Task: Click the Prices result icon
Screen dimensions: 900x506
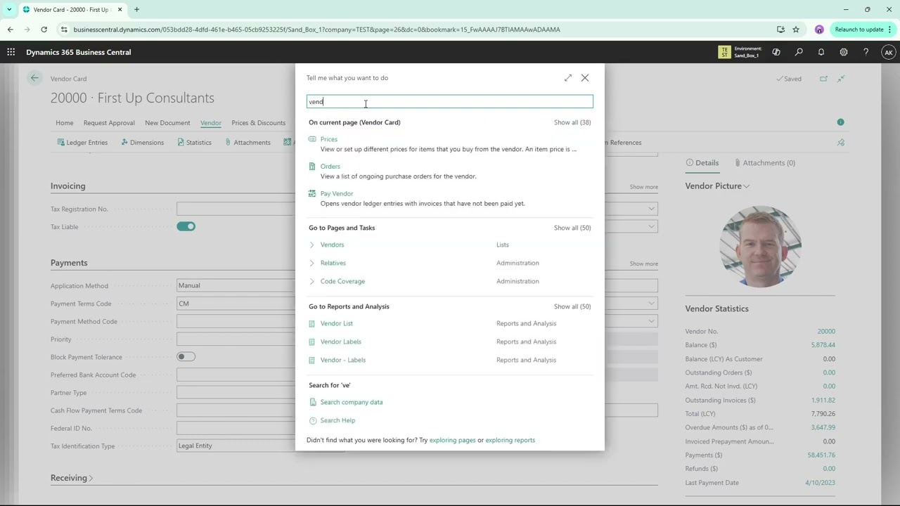Action: tap(312, 139)
